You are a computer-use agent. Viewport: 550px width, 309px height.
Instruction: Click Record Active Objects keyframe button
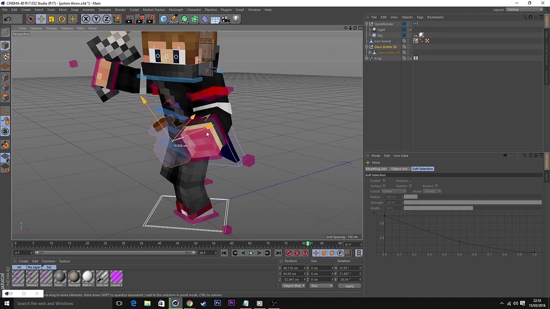pyautogui.click(x=289, y=253)
